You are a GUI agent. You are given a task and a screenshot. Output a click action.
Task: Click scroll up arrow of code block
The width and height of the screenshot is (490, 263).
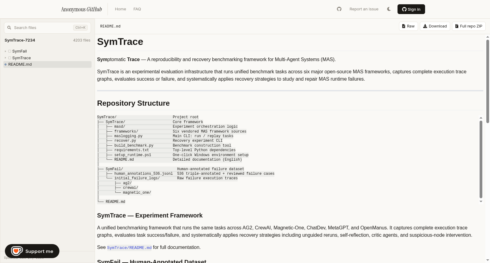click(x=481, y=118)
